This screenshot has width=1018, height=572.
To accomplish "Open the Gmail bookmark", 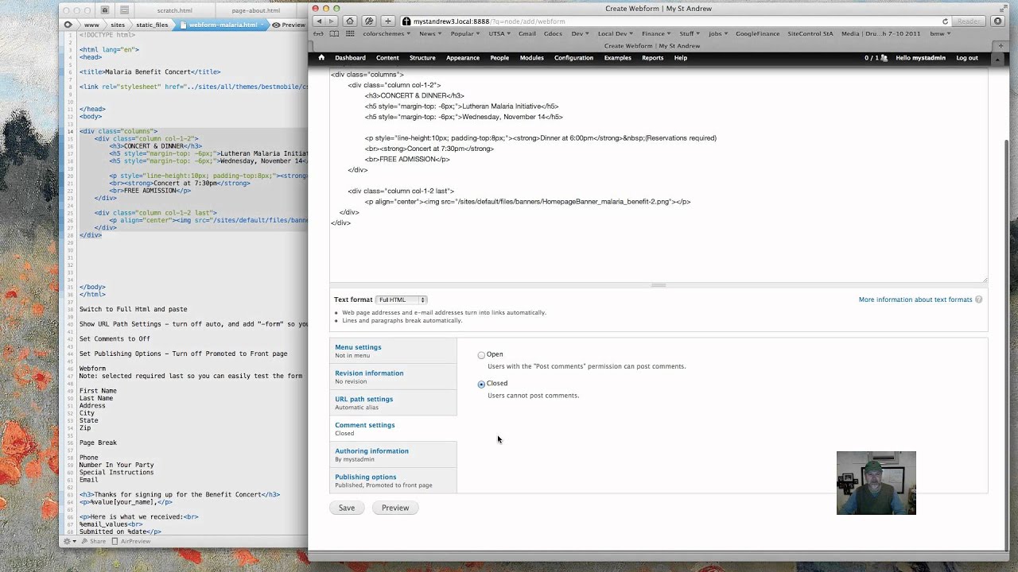I will pos(526,34).
